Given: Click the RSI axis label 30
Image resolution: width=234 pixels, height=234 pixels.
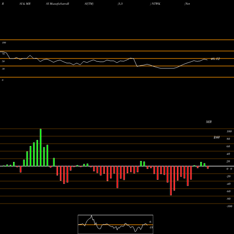Looking at the screenshot, I should point(3,69).
